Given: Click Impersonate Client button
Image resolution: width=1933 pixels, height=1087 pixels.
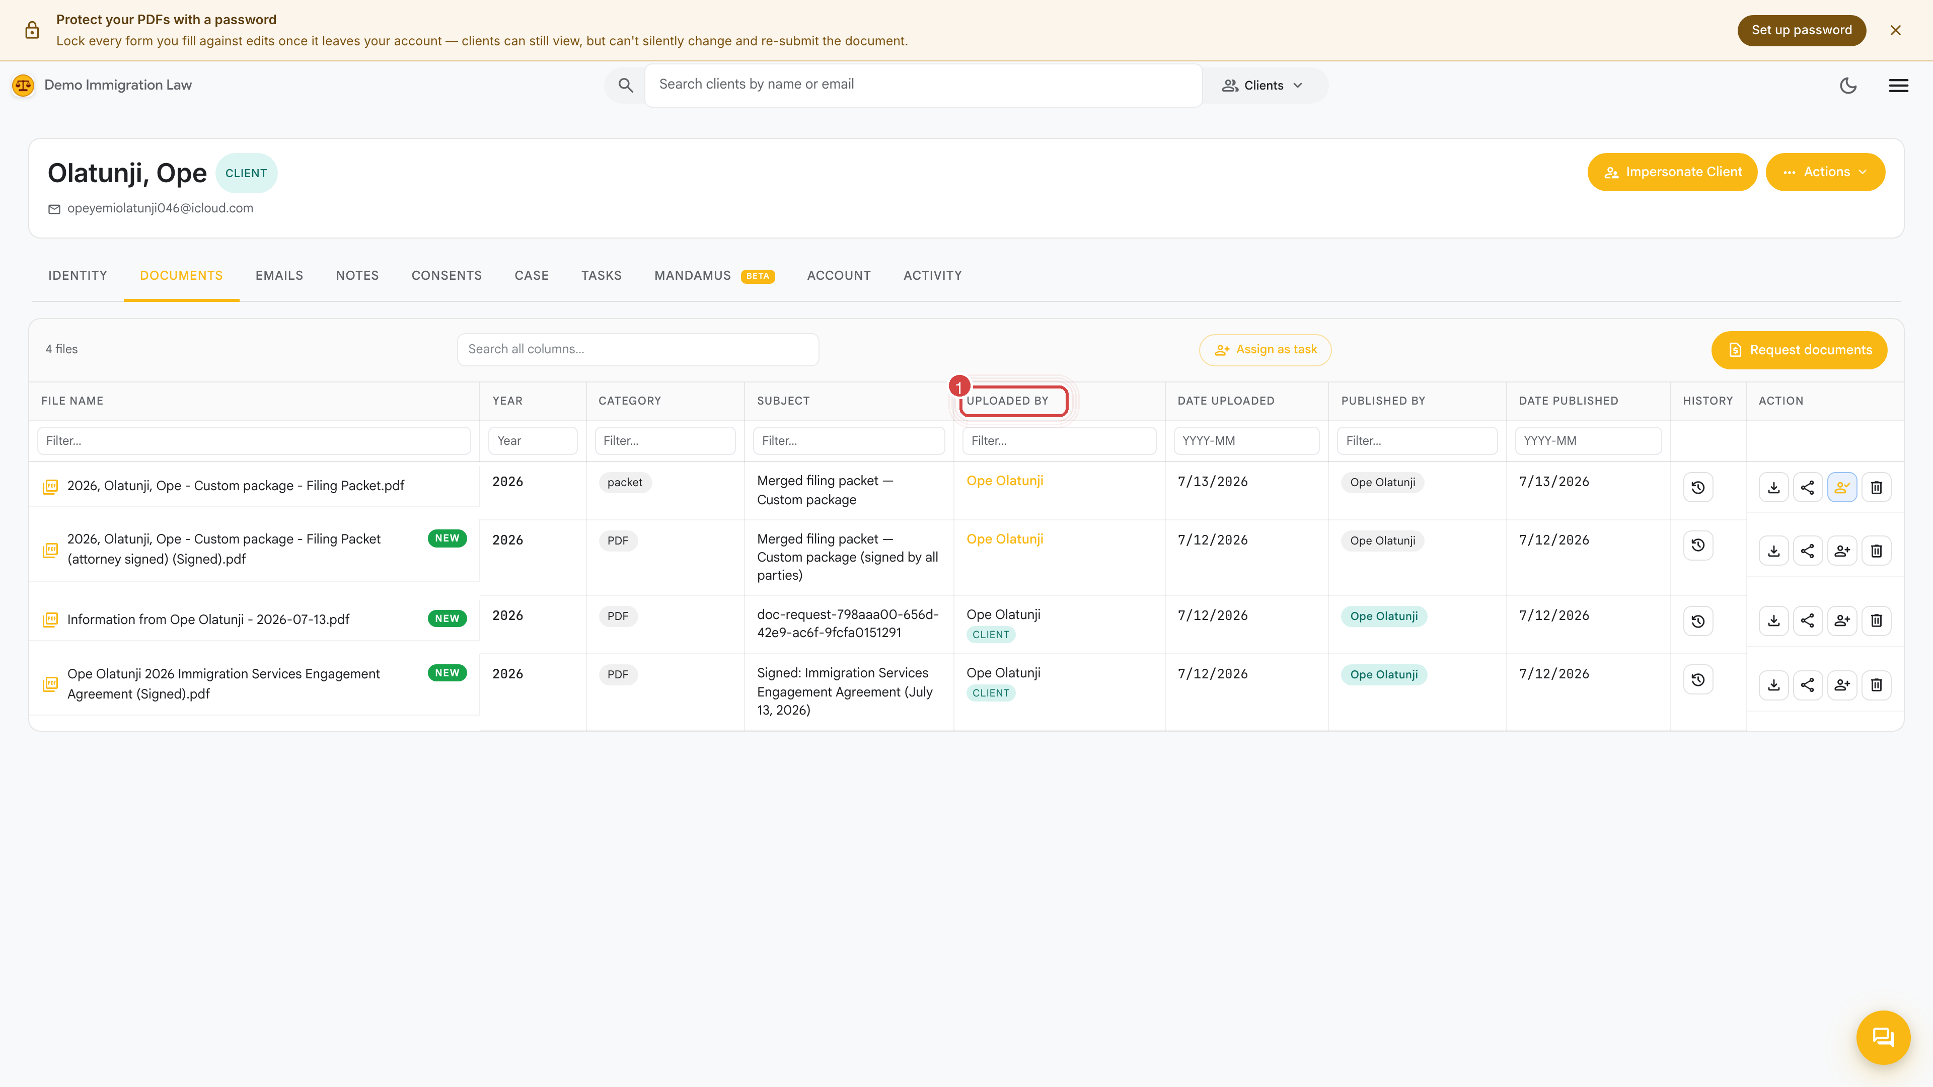Looking at the screenshot, I should coord(1672,172).
